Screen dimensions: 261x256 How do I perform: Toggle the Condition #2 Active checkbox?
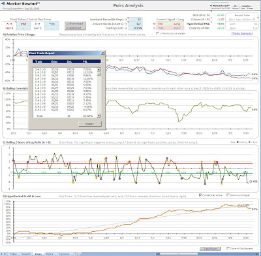coord(200,195)
